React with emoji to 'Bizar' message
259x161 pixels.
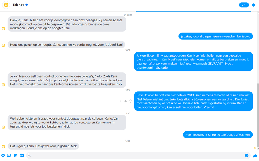(130, 101)
